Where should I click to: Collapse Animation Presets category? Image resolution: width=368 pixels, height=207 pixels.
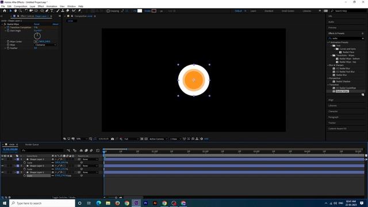328,43
